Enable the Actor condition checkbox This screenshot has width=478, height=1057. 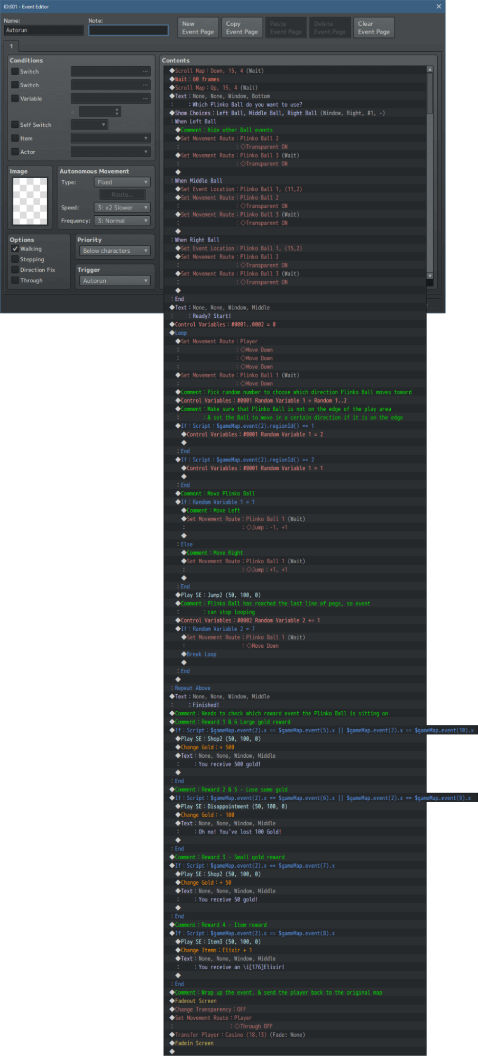[x=15, y=152]
